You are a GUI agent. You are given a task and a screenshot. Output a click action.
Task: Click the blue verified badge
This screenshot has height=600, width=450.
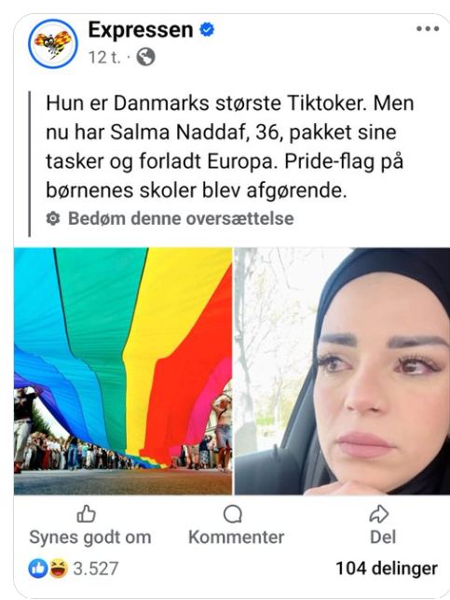[207, 30]
